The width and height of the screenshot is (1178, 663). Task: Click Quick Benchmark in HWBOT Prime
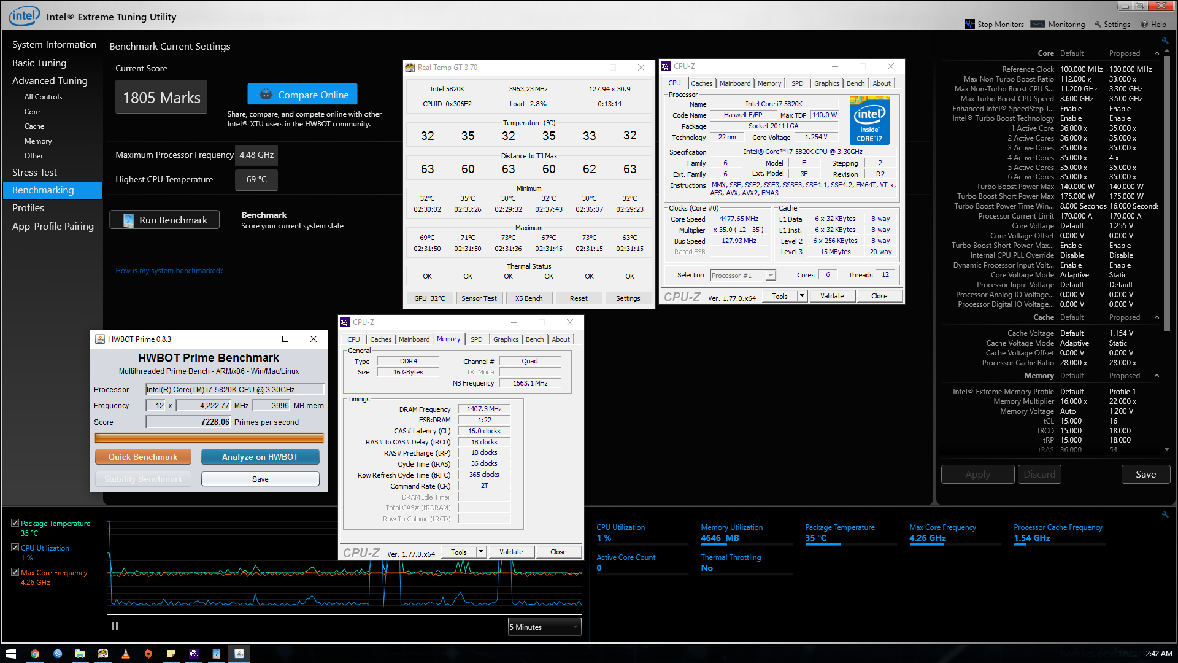143,457
